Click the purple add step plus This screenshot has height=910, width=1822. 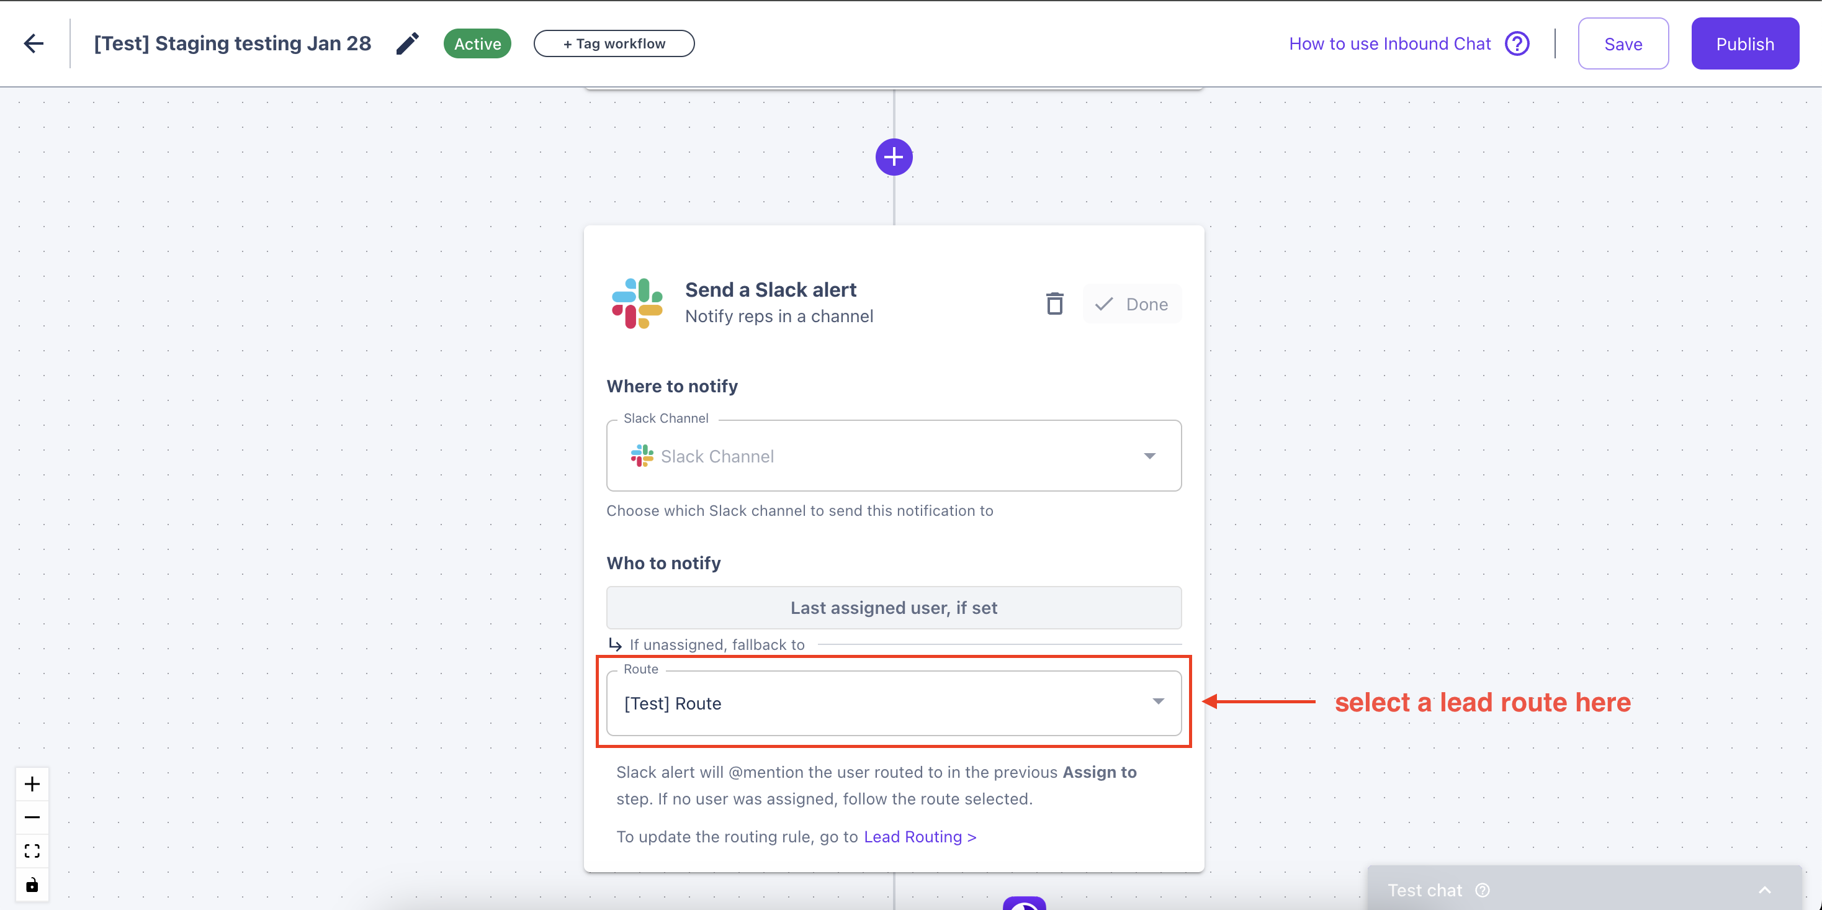894,156
